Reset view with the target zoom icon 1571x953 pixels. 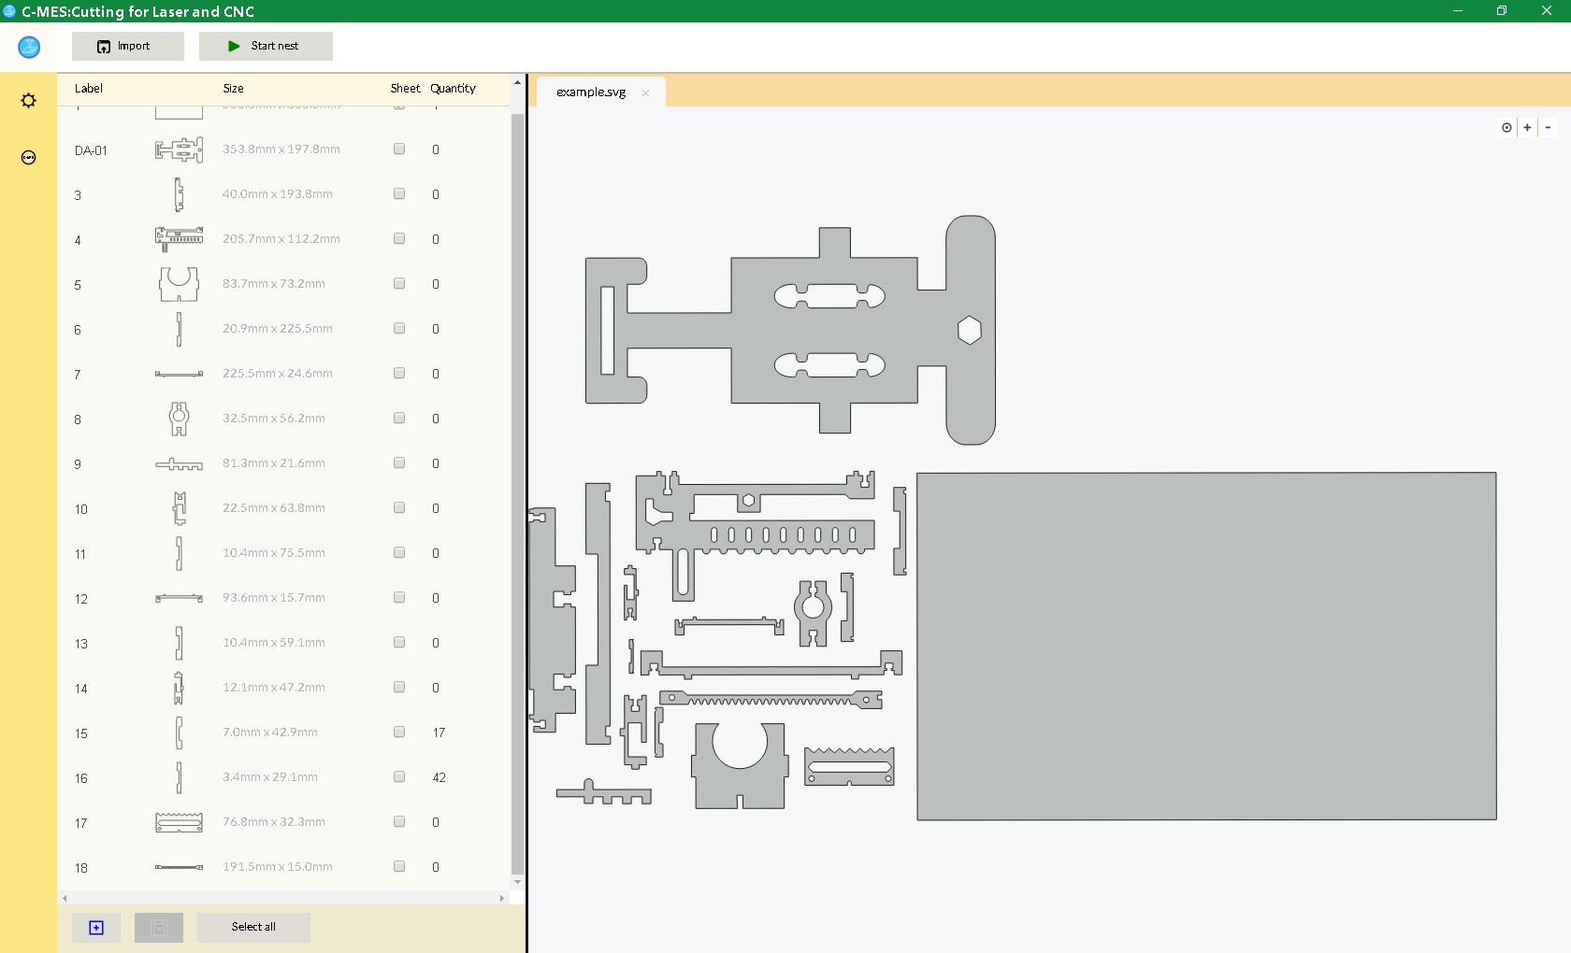(x=1506, y=127)
